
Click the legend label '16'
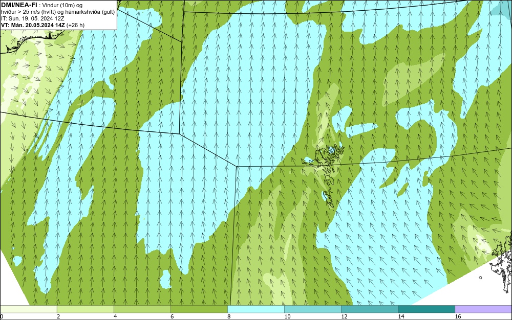click(x=458, y=316)
